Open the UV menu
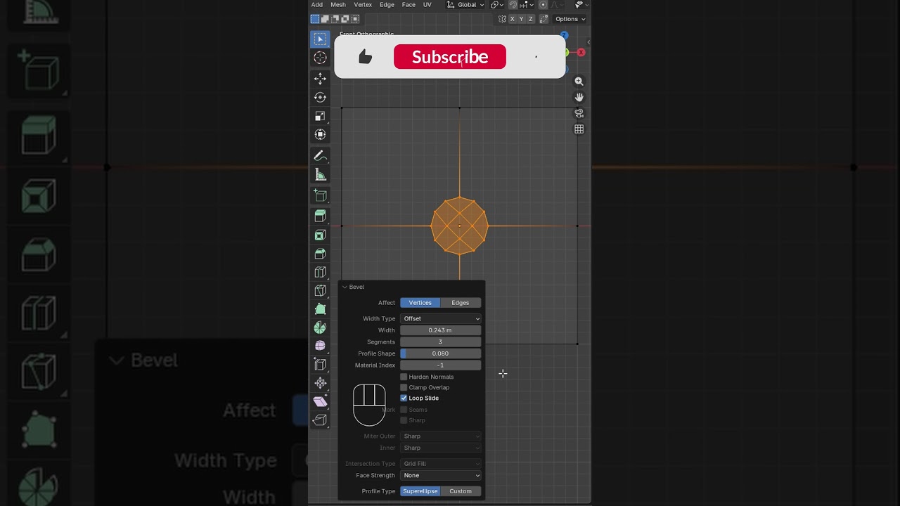 [x=427, y=5]
